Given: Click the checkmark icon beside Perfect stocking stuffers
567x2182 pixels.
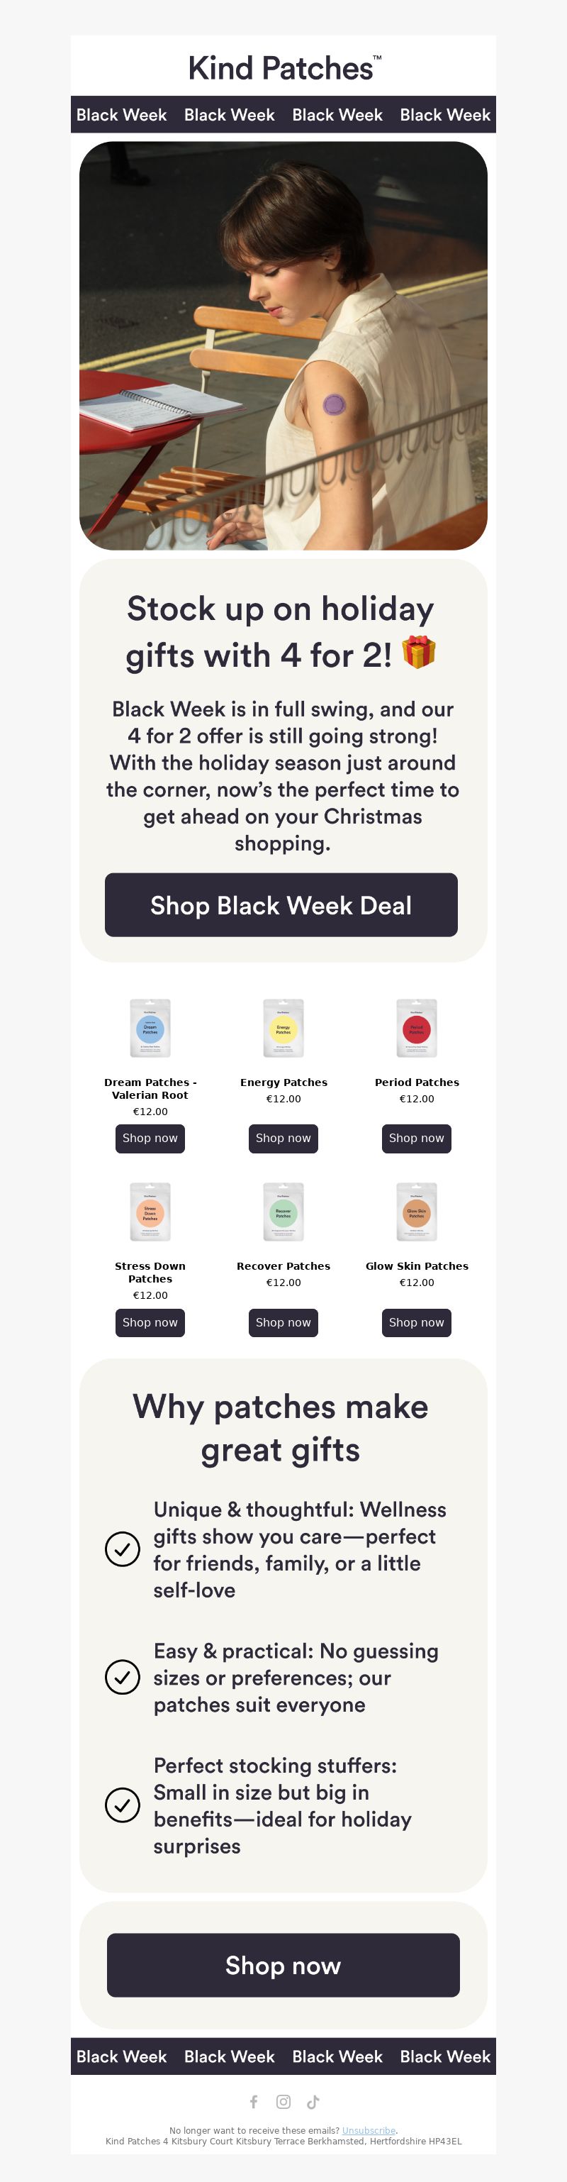Looking at the screenshot, I should (122, 1804).
